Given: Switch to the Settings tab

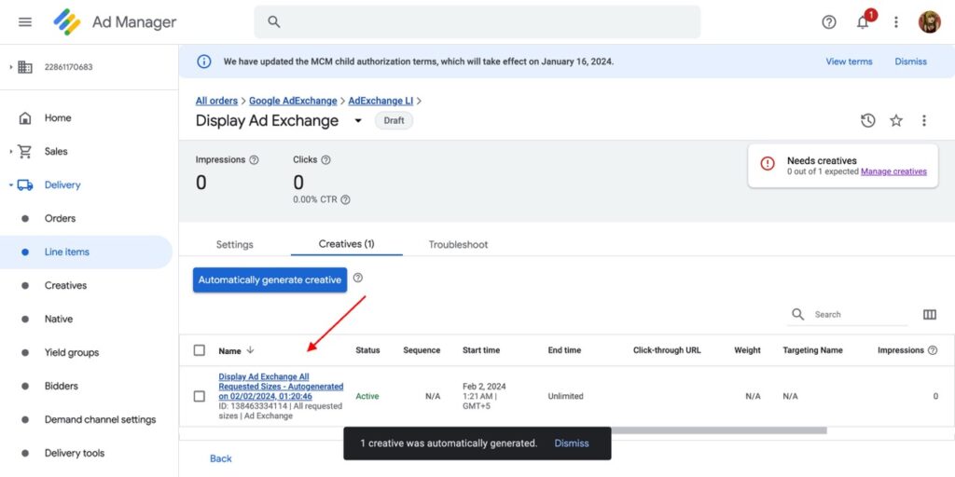Looking at the screenshot, I should (234, 244).
